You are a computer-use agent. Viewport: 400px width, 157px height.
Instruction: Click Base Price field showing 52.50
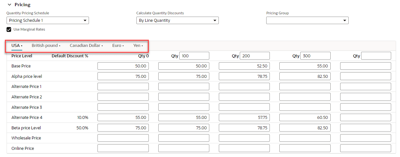[x=244, y=66]
